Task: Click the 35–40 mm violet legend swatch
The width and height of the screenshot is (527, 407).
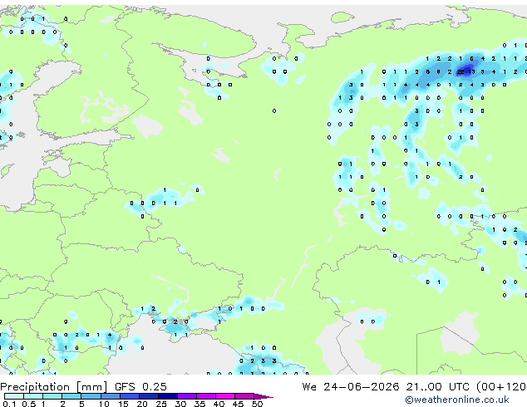Action: (x=205, y=396)
